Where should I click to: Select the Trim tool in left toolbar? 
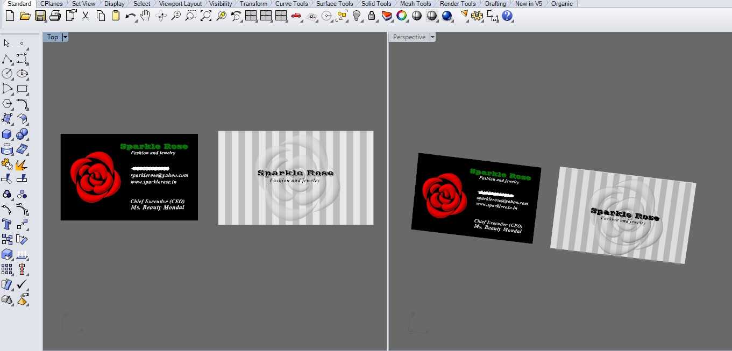(x=7, y=179)
